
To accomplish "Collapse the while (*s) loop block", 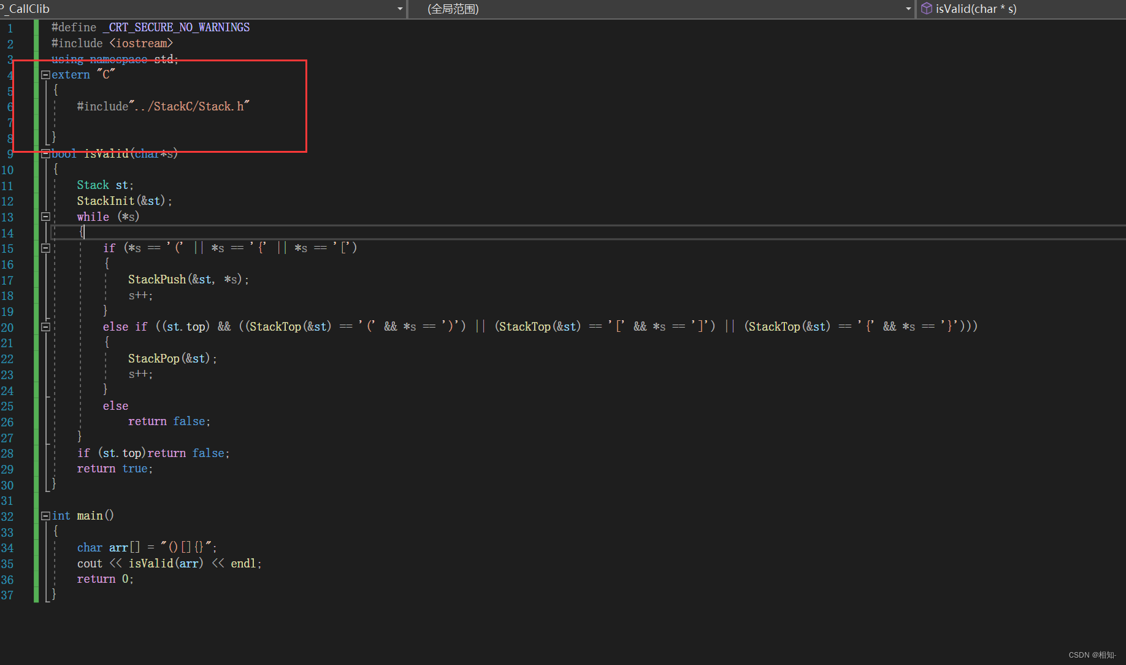I will pos(45,217).
